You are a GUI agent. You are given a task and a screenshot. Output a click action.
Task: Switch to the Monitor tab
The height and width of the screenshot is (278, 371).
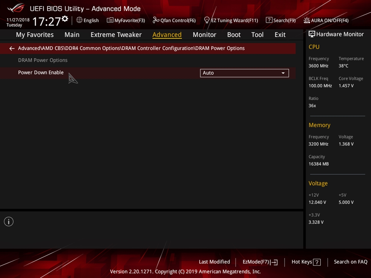coord(204,35)
